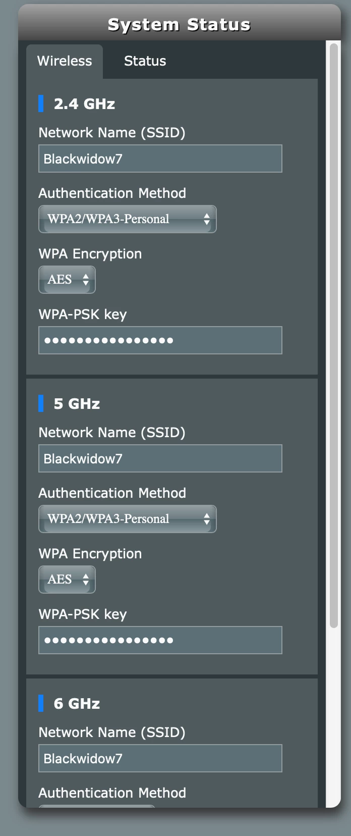The image size is (351, 836).
Task: Click the vertical scrollbar thumb
Action: tap(333, 336)
